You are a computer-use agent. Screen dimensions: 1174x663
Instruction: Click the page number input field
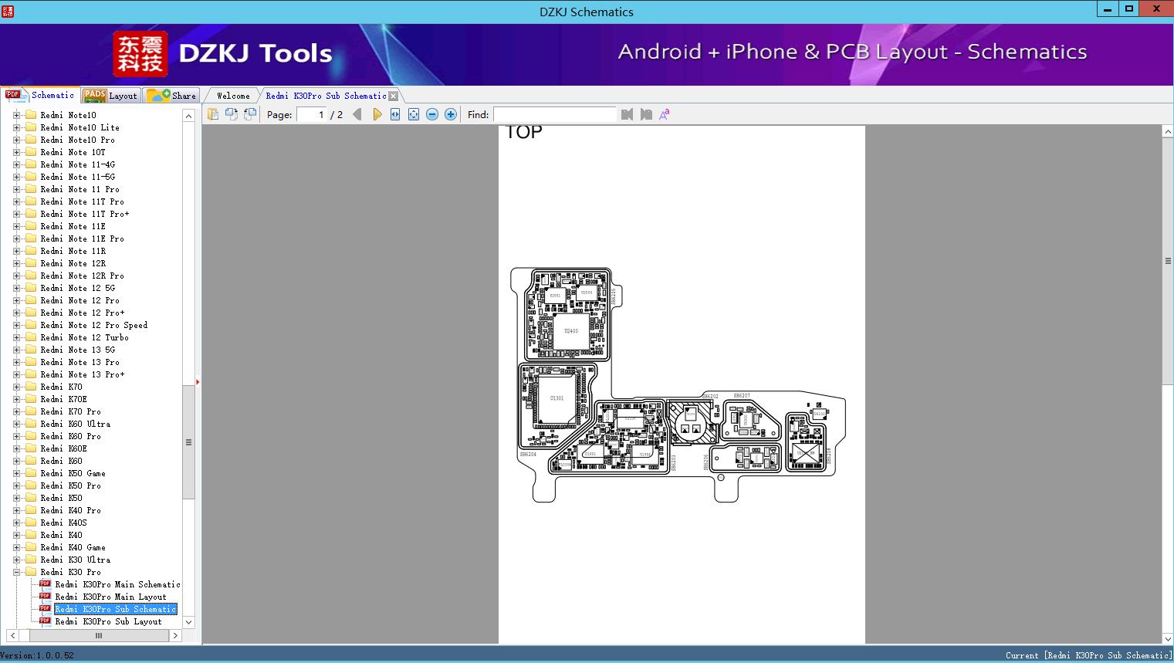coord(310,114)
